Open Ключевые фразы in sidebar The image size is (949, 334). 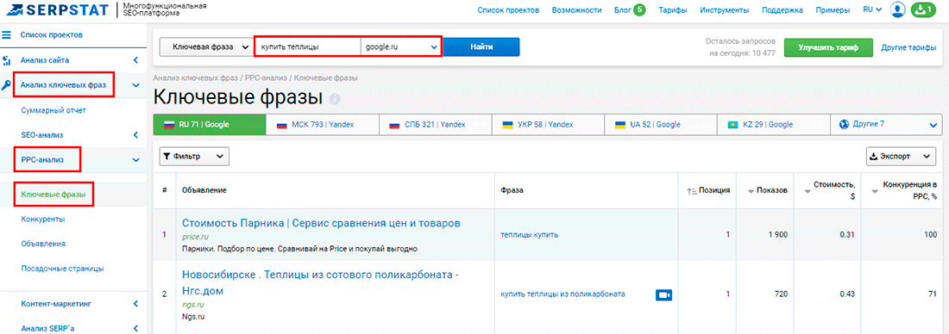click(53, 195)
